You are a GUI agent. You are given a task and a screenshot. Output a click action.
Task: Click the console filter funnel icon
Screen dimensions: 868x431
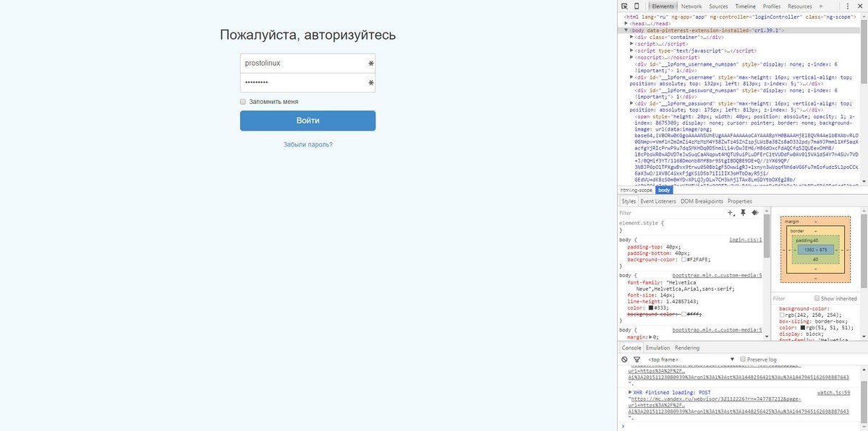coord(637,359)
